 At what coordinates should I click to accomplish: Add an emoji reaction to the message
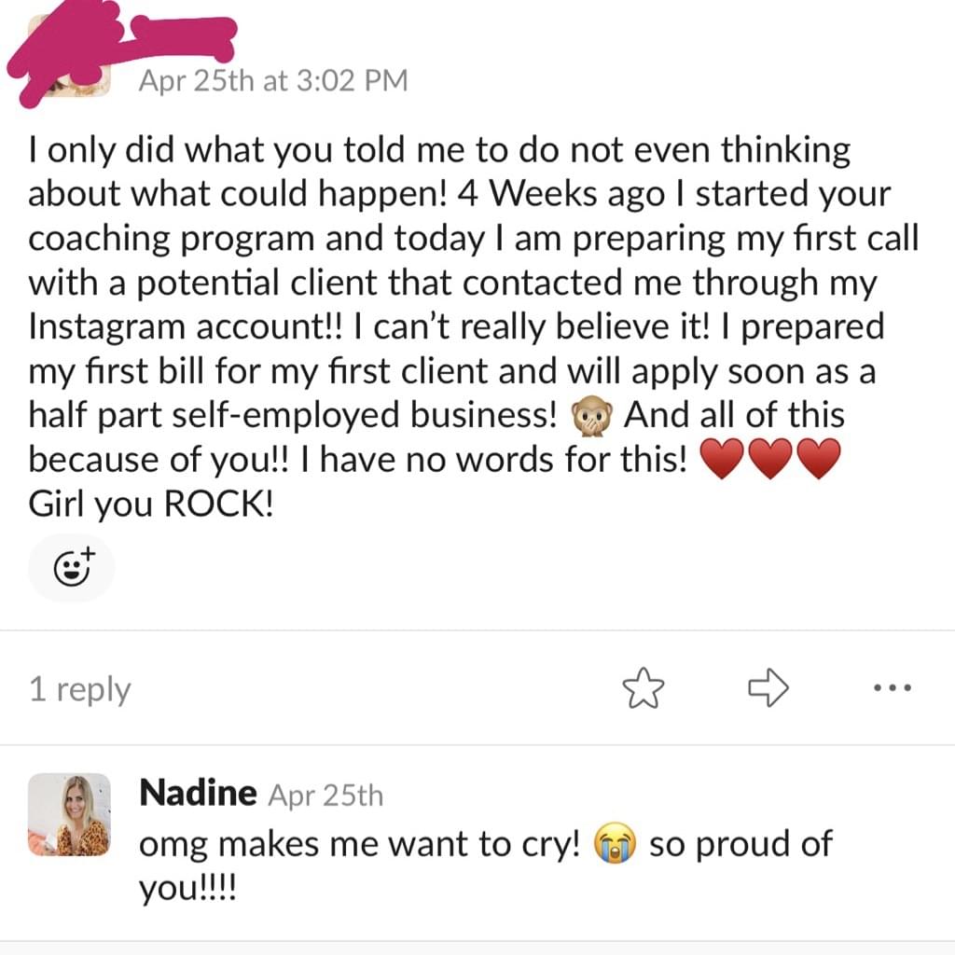coord(71,568)
